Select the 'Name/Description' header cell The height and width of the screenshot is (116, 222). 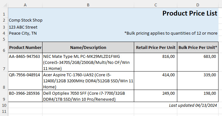click(88, 47)
